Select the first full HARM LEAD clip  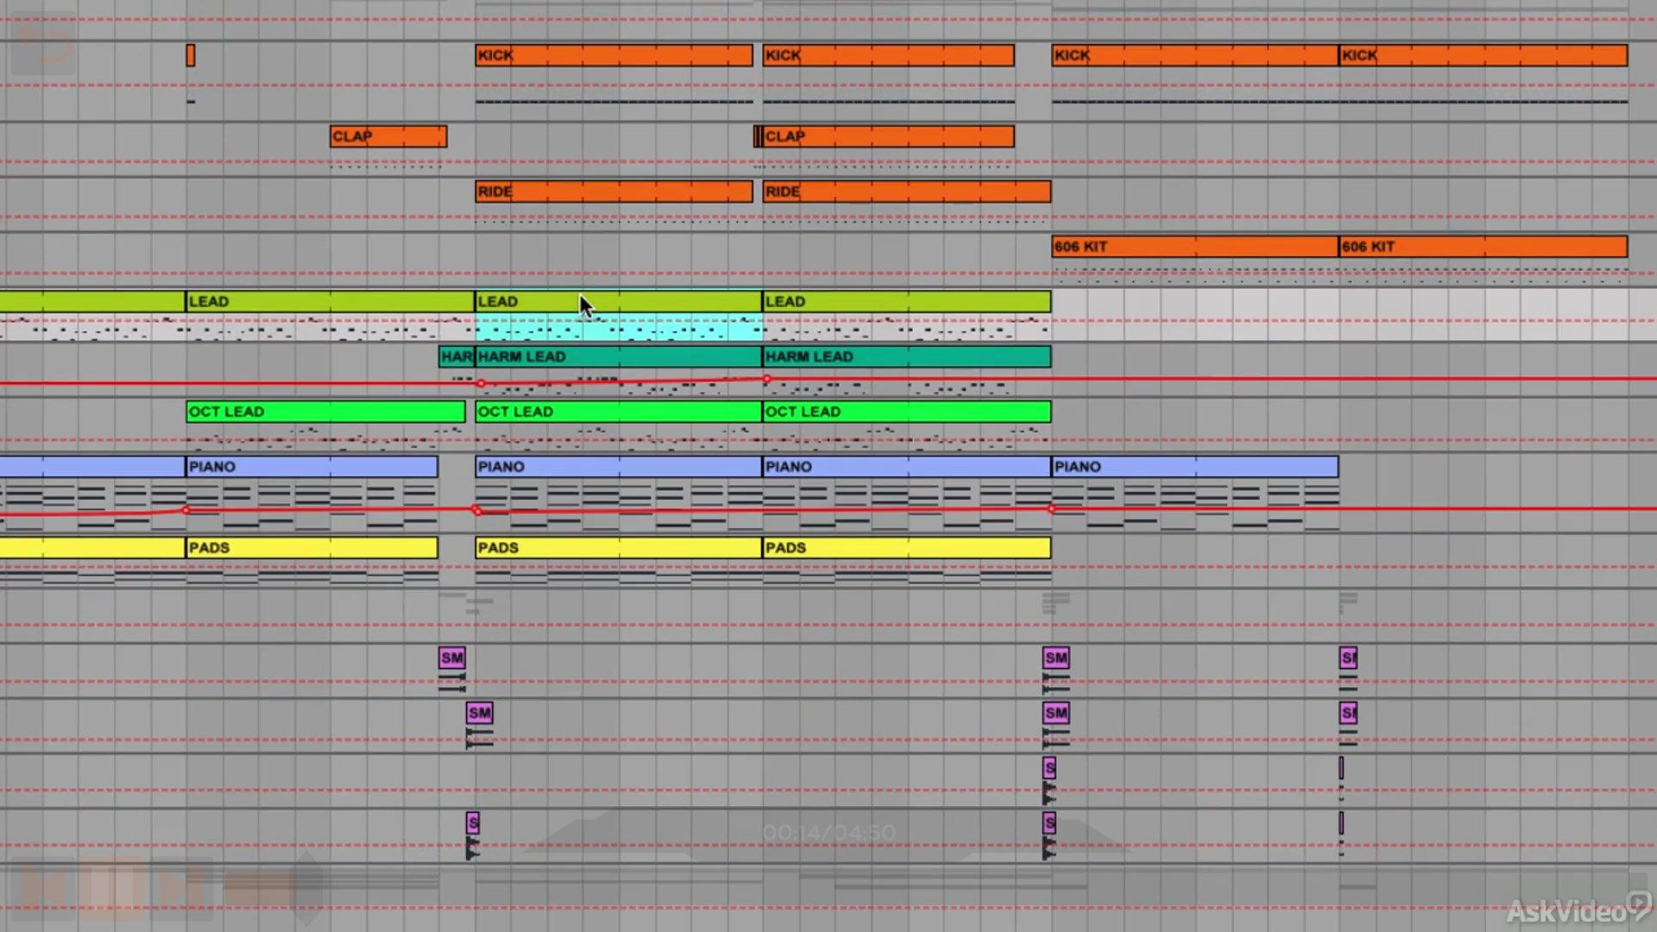coord(618,356)
